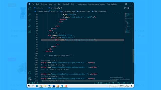Switch to the index.php tab
This screenshot has width=161, height=90.
(38, 8)
